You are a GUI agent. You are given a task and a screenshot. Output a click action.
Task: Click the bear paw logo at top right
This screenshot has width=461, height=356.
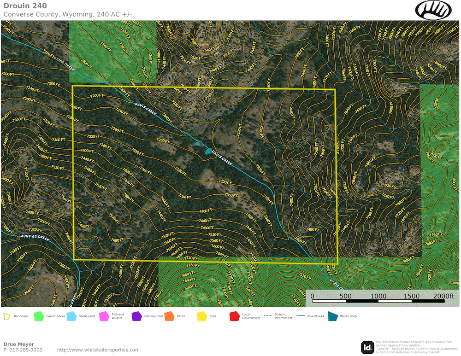pyautogui.click(x=433, y=10)
